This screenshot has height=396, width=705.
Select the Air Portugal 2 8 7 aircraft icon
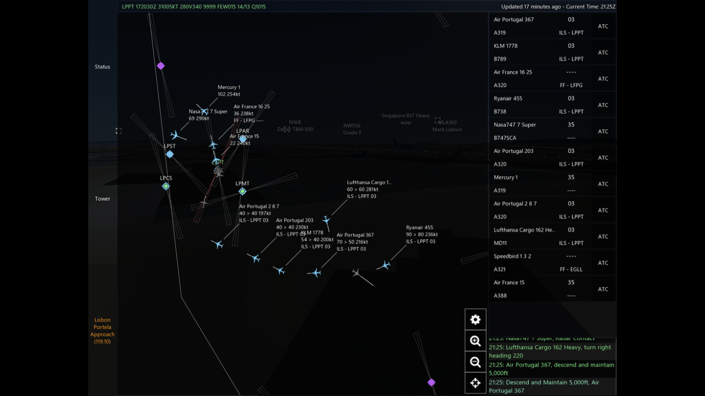[x=218, y=244]
